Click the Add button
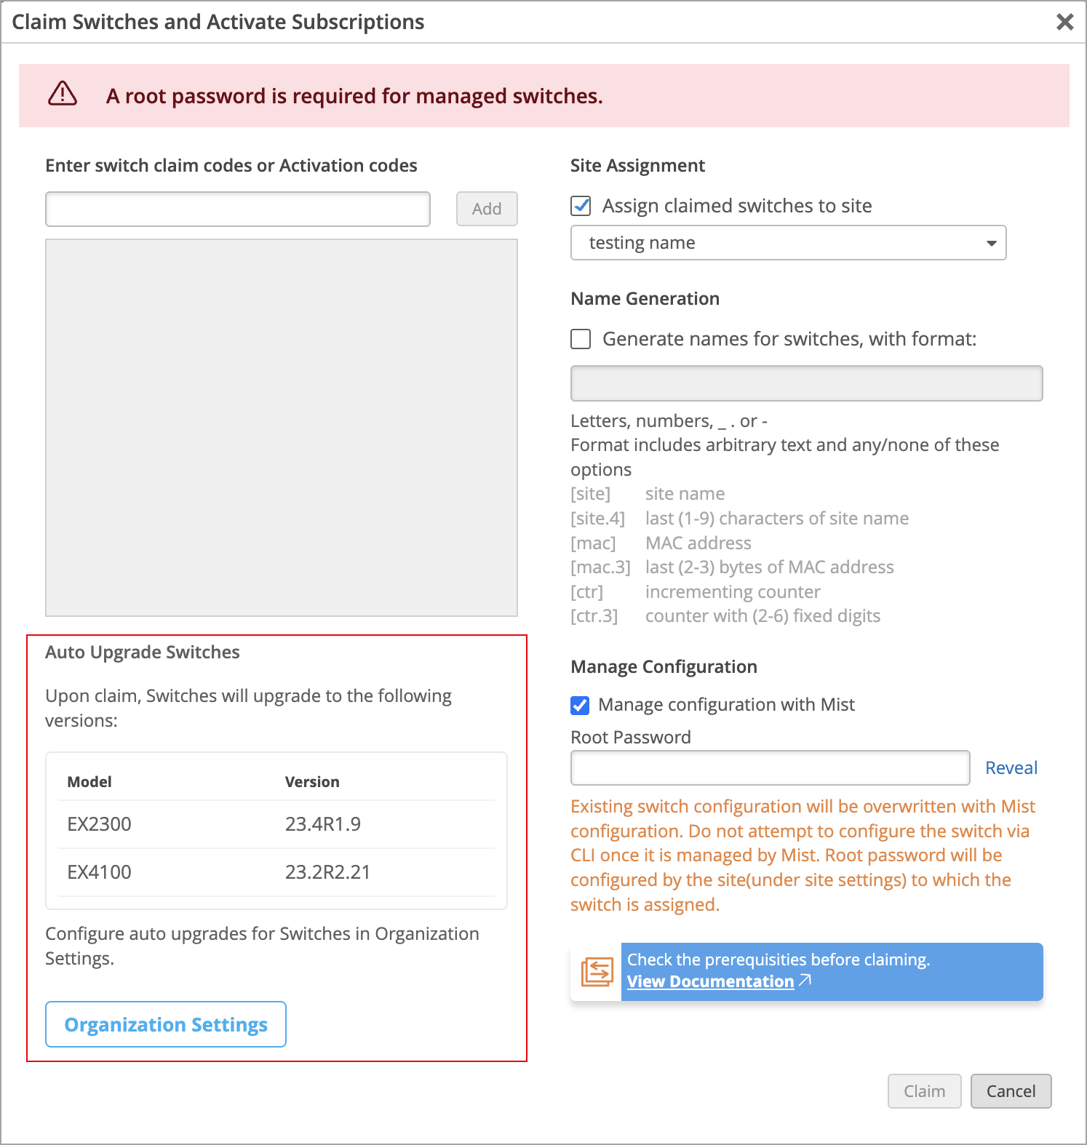Screen dimensions: 1087x1145 [487, 209]
